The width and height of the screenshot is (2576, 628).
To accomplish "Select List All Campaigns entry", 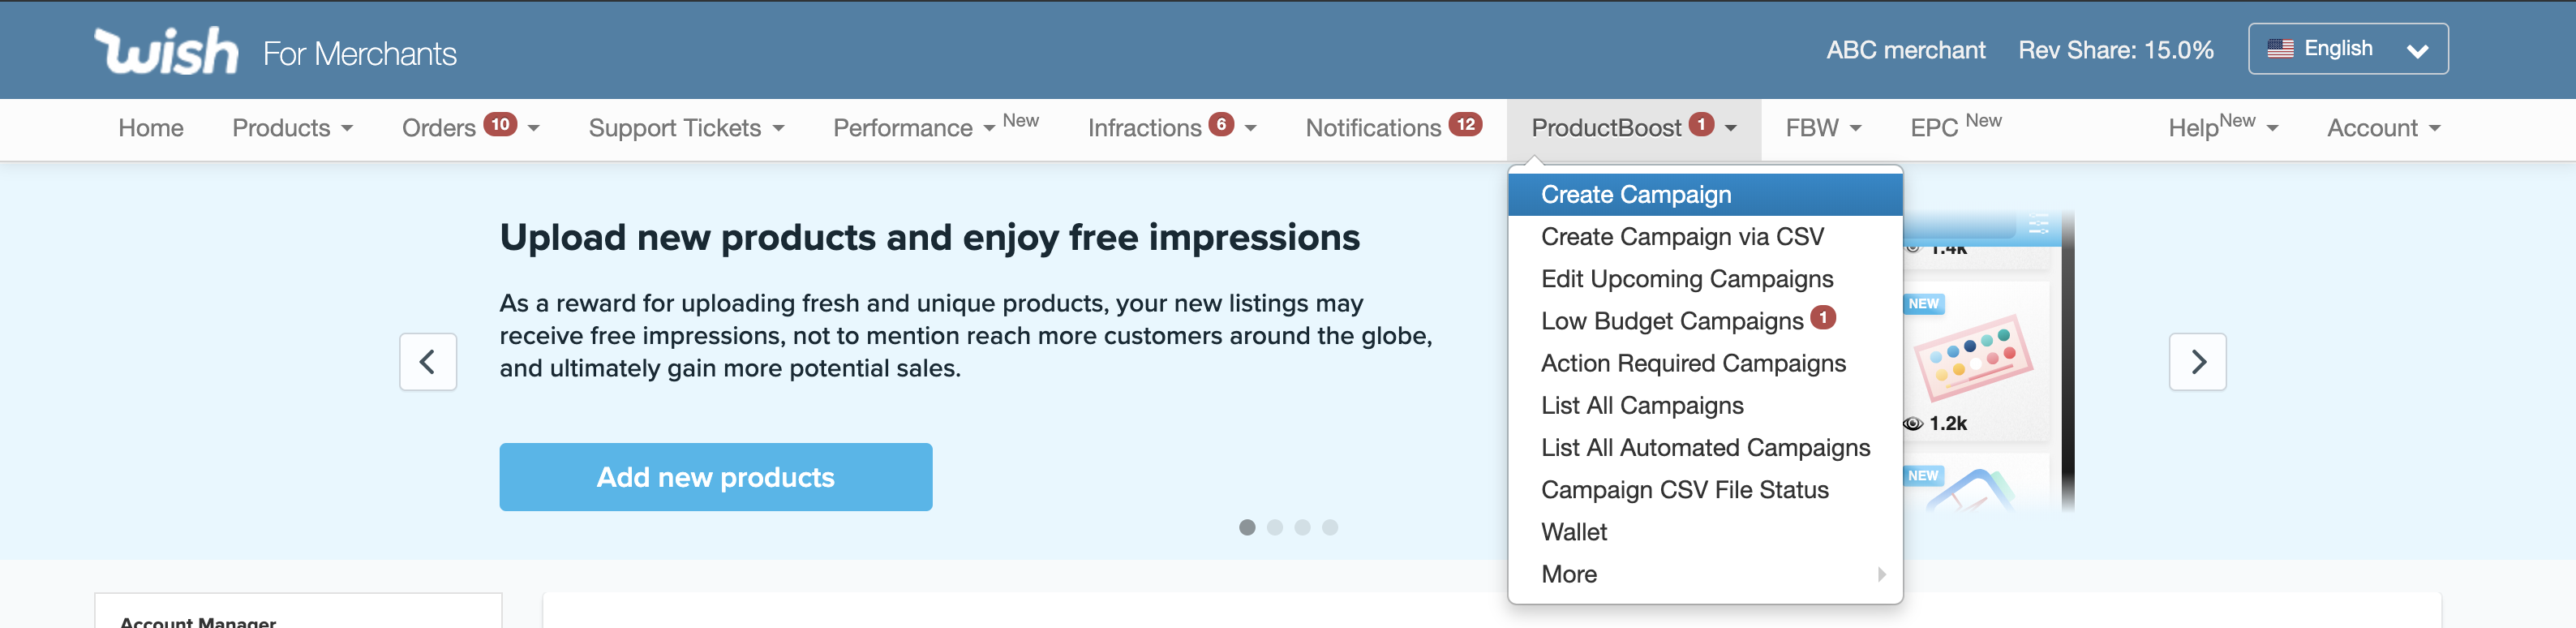I will [1642, 405].
